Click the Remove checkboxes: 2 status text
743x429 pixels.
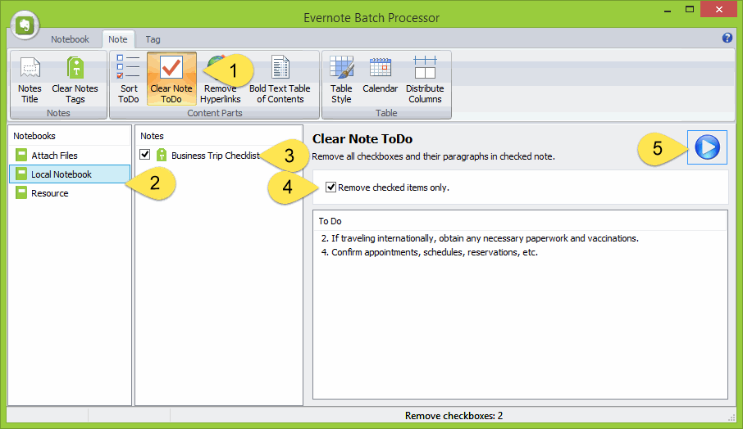[454, 416]
